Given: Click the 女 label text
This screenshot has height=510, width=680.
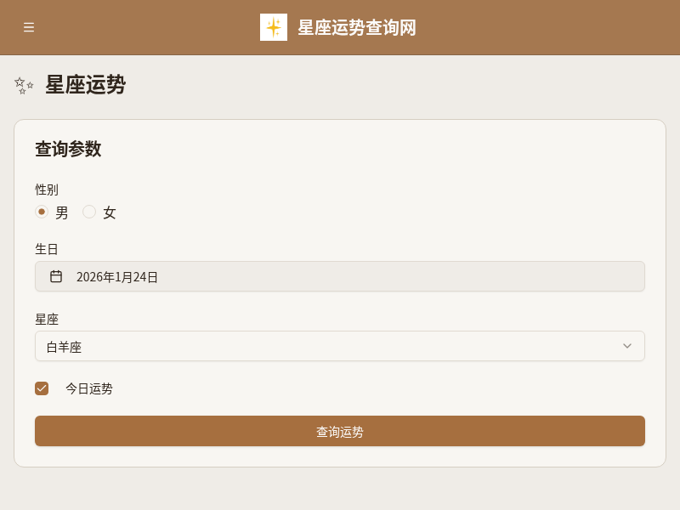Looking at the screenshot, I should click(x=110, y=212).
